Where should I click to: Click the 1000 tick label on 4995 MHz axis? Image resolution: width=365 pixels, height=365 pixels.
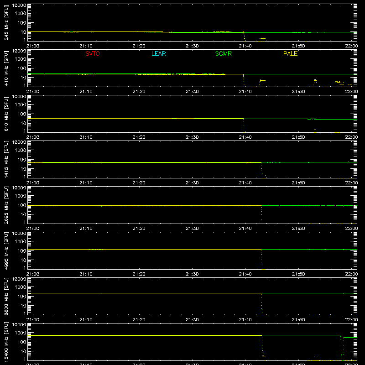point(21,242)
